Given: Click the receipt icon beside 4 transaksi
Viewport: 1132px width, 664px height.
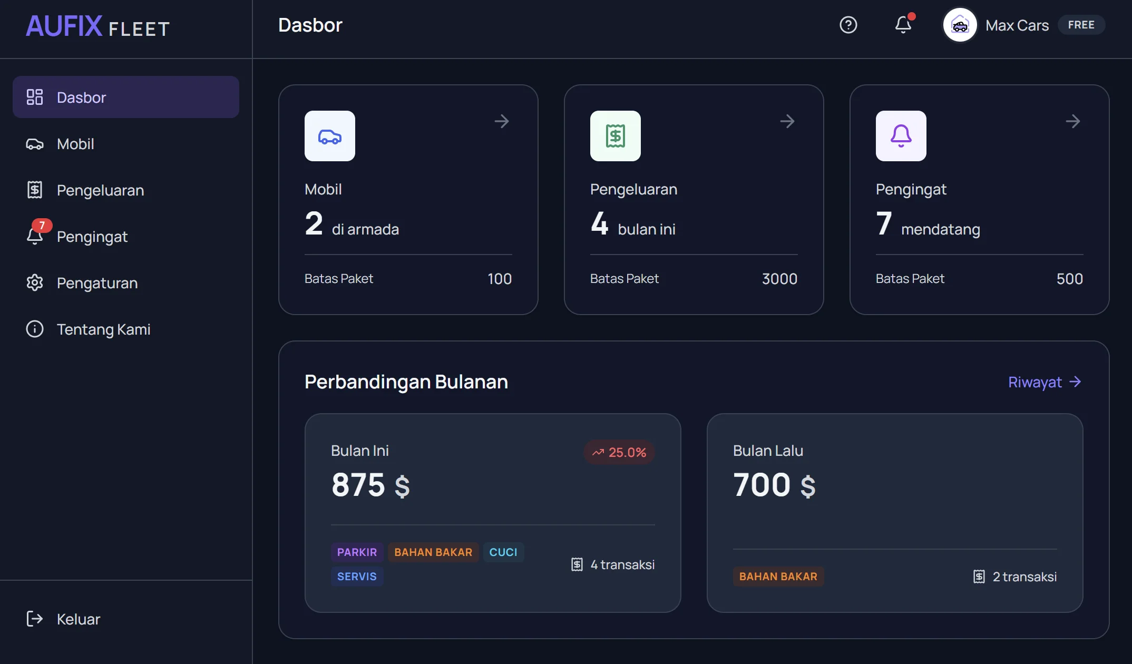Looking at the screenshot, I should (577, 564).
